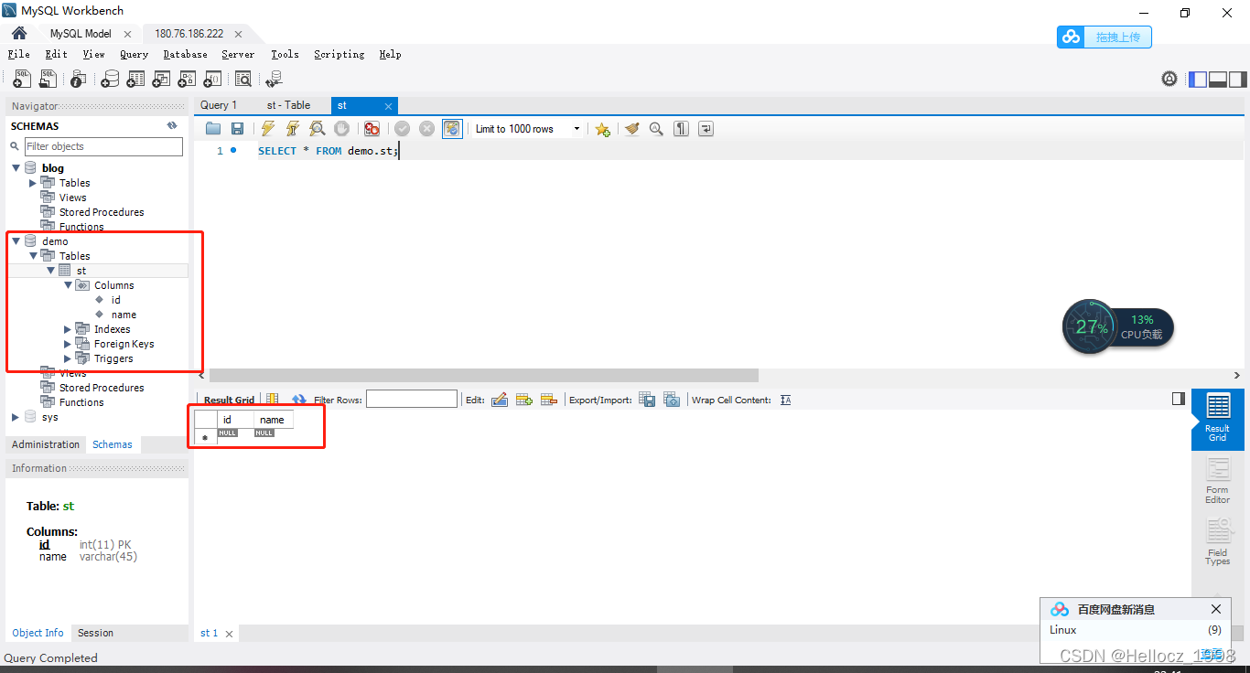
Task: Toggle continue-on-error for SQL script
Action: click(x=372, y=129)
